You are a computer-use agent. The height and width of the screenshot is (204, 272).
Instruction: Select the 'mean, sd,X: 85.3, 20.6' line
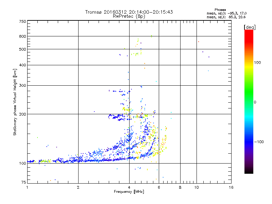(226, 17)
